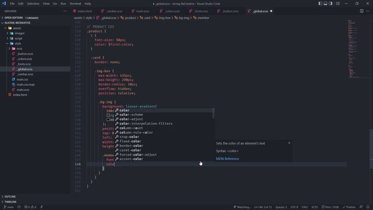
Task: Change language mode via SCSS
Action: tap(315, 207)
